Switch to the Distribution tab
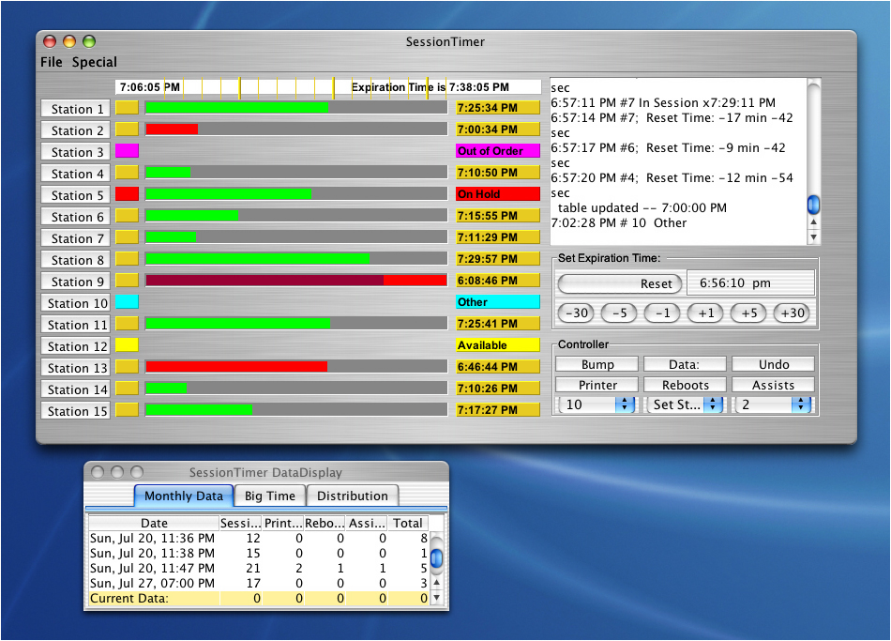Viewport: 891px width, 641px height. tap(352, 496)
